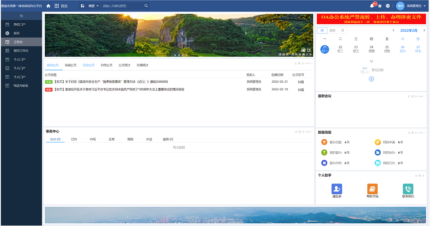
Task: Open the chat message bubble icon
Action: pyautogui.click(x=388, y=6)
